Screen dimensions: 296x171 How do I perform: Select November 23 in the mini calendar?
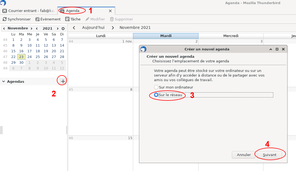click(21, 57)
